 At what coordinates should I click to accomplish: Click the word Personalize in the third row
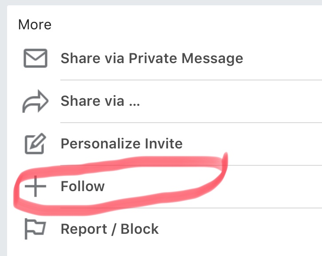pos(101,144)
